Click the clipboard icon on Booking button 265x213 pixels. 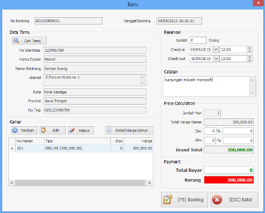point(168,199)
